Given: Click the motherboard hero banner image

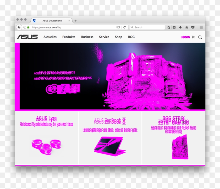Looking at the screenshot, I should click(x=147, y=81).
